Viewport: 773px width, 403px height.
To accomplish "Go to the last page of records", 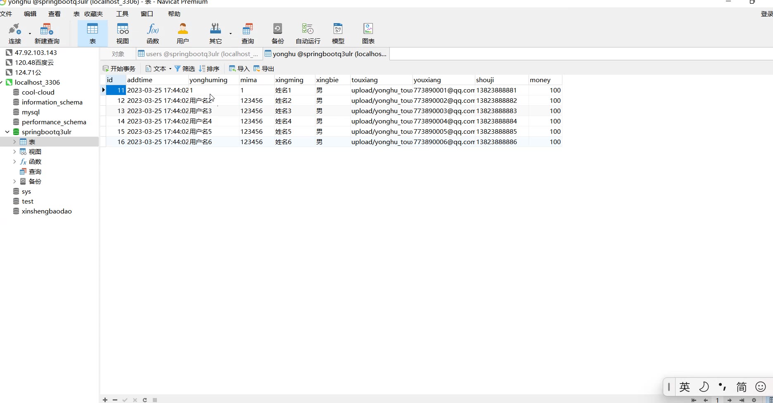I will (x=742, y=400).
